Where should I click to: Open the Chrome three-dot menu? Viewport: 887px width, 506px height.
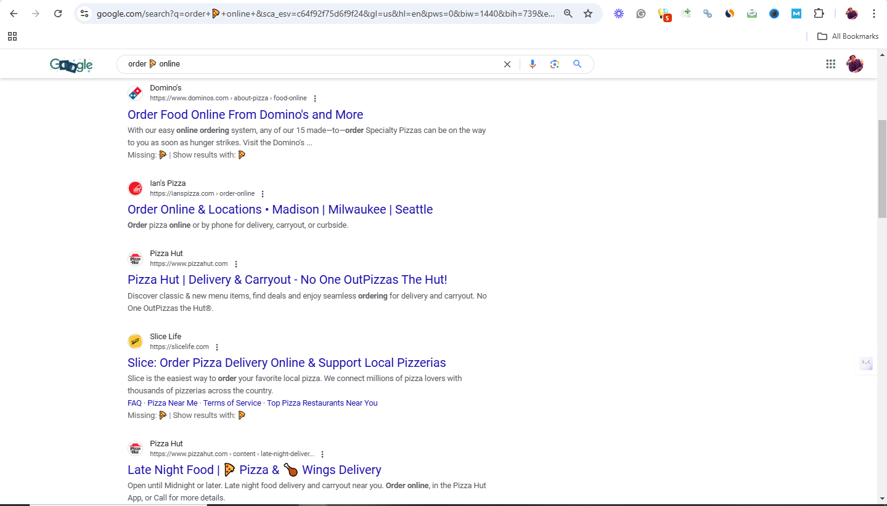point(874,14)
